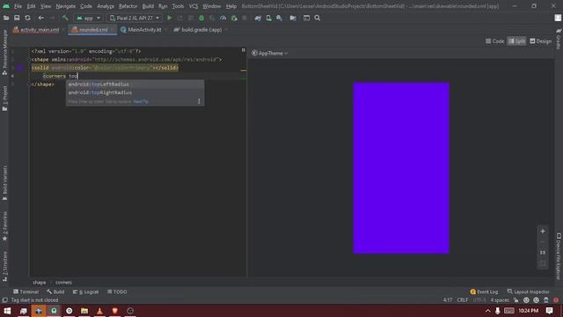Open the UTF-8 encoding selector
563x317 pixels.
pyautogui.click(x=479, y=300)
